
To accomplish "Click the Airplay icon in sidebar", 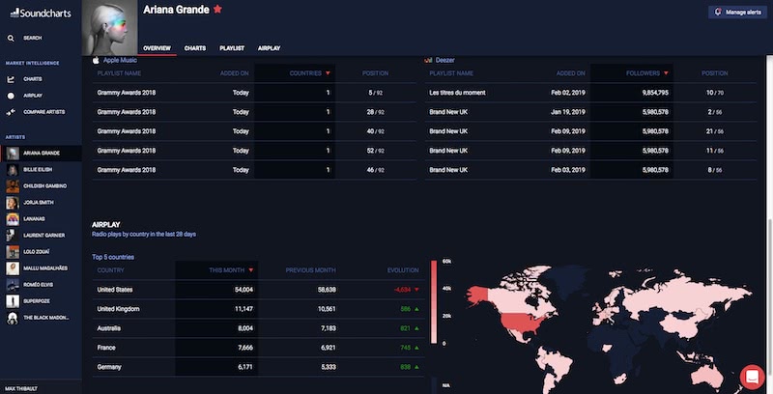I will 11,96.
